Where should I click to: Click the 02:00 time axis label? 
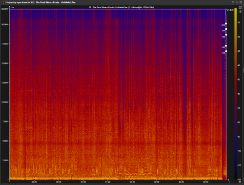157,182
